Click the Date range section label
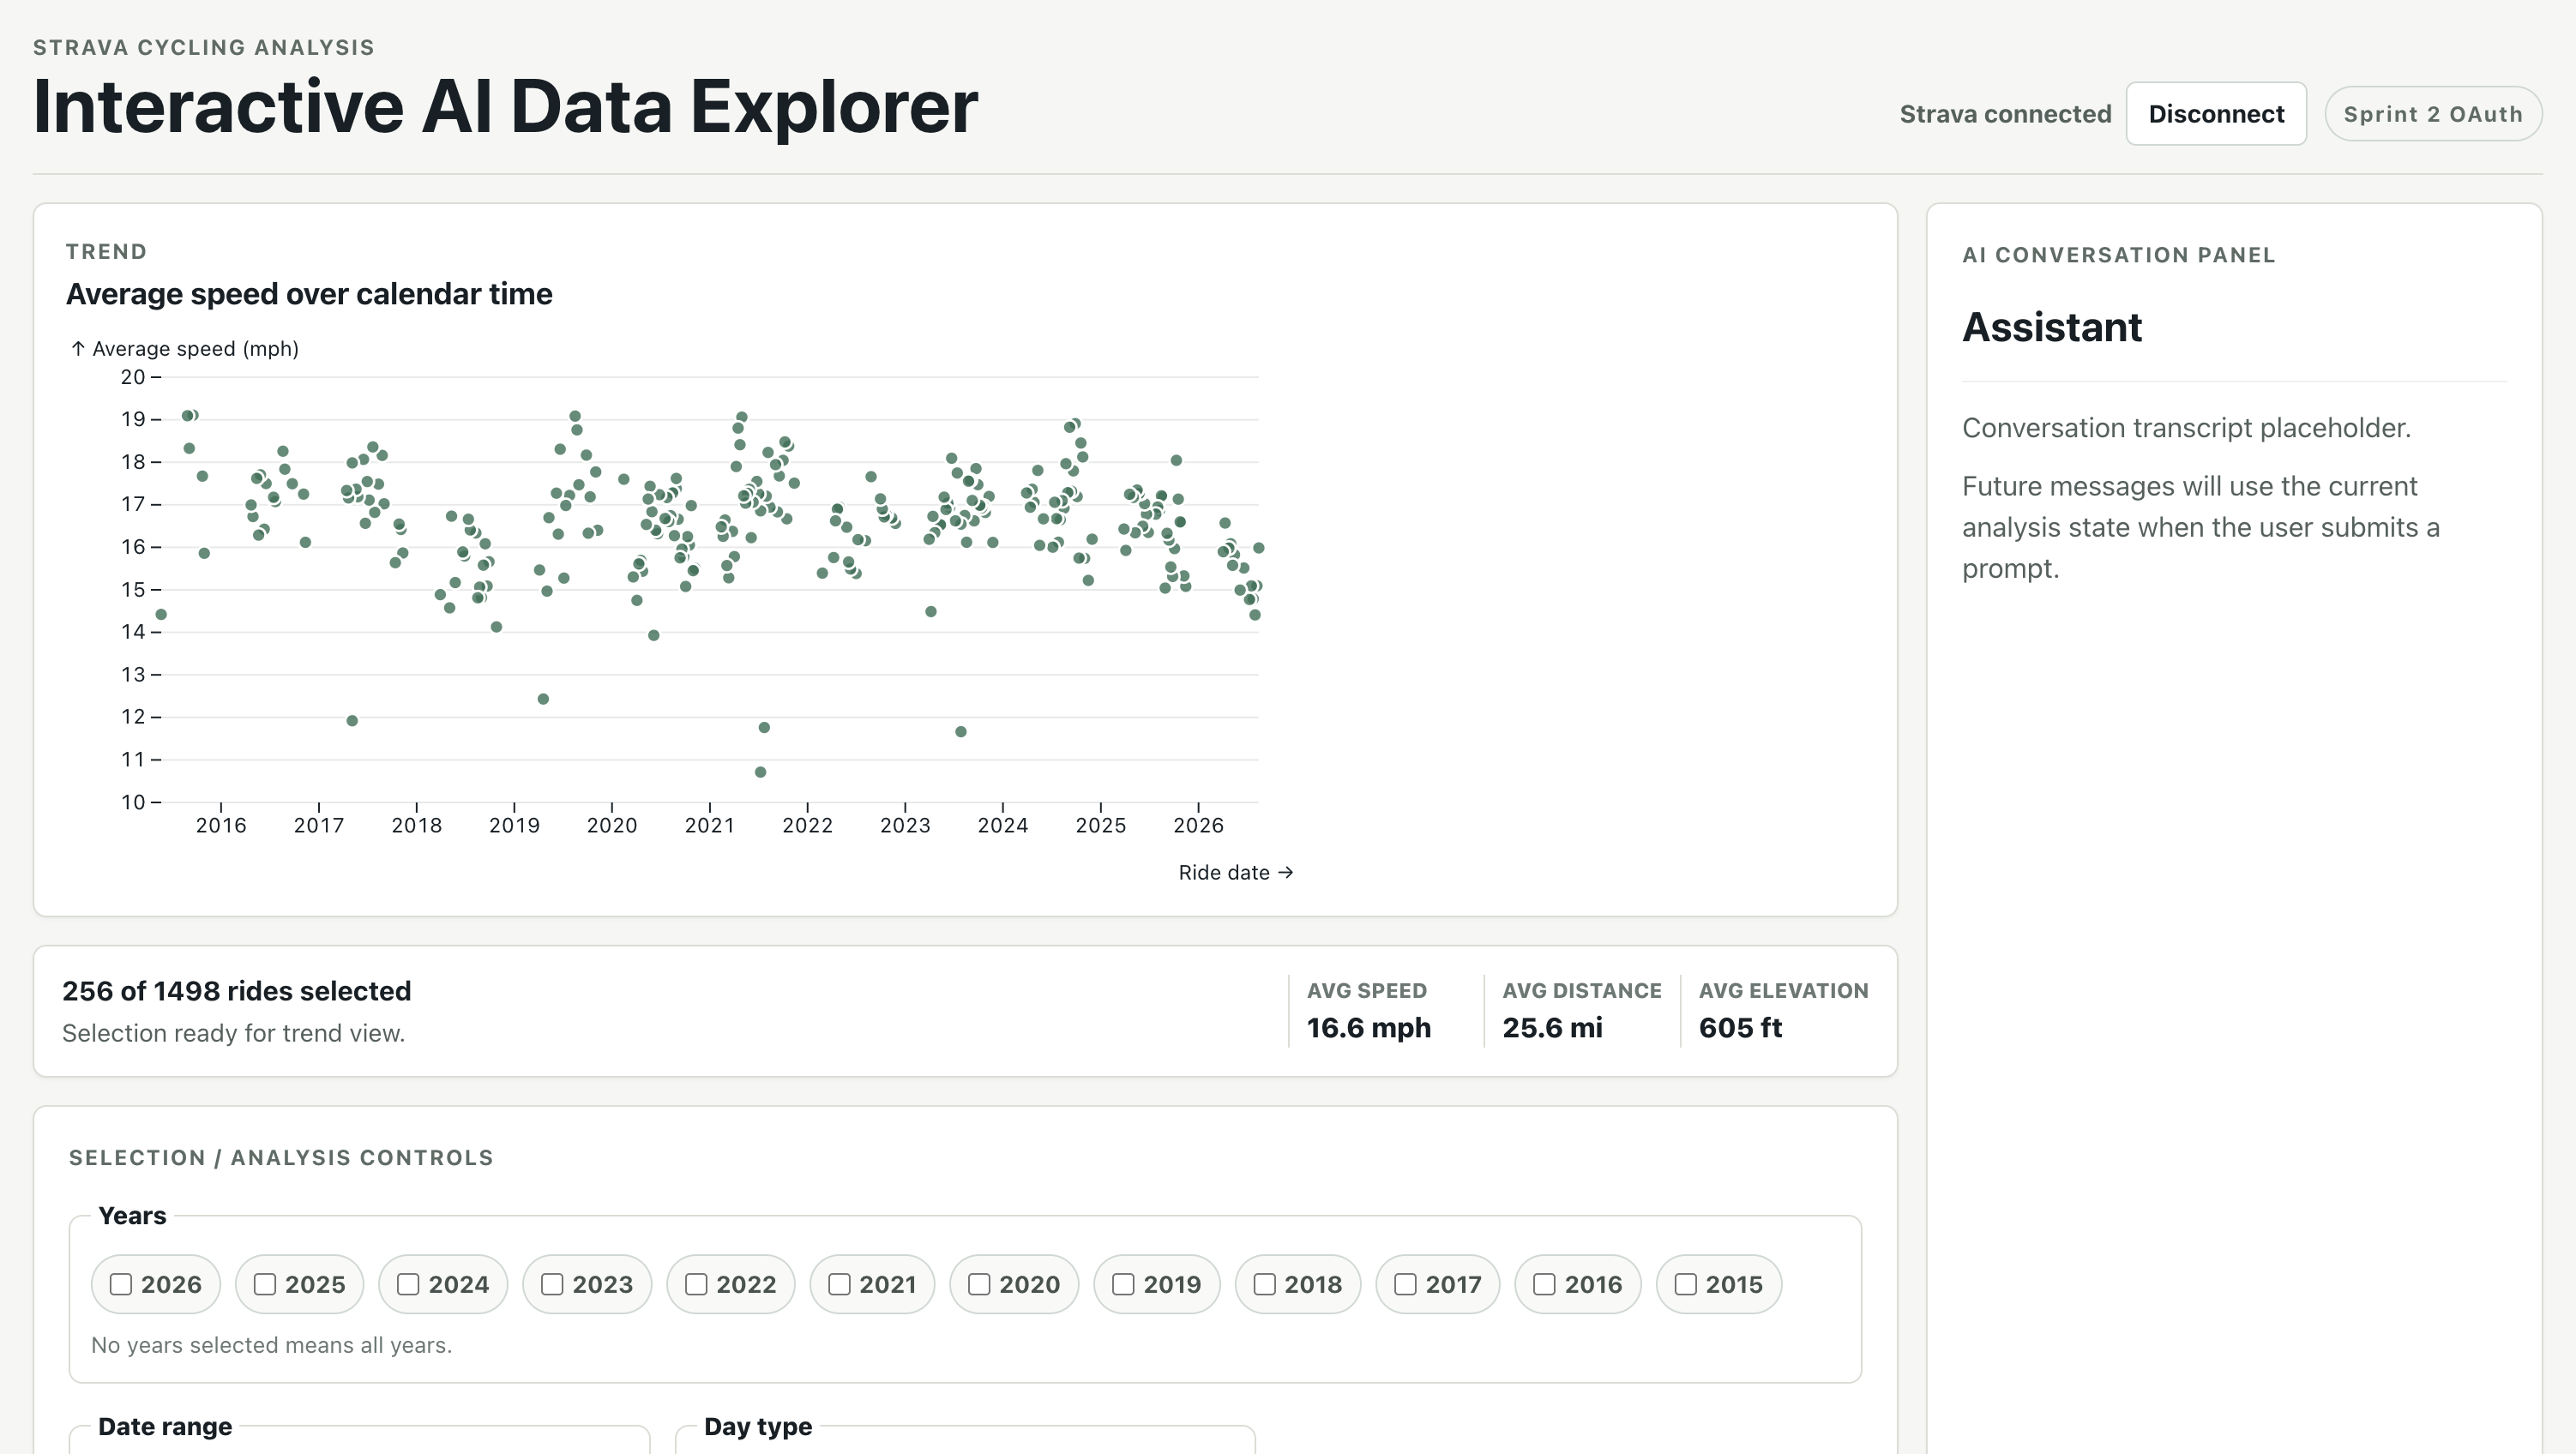This screenshot has width=2576, height=1454. click(165, 1426)
